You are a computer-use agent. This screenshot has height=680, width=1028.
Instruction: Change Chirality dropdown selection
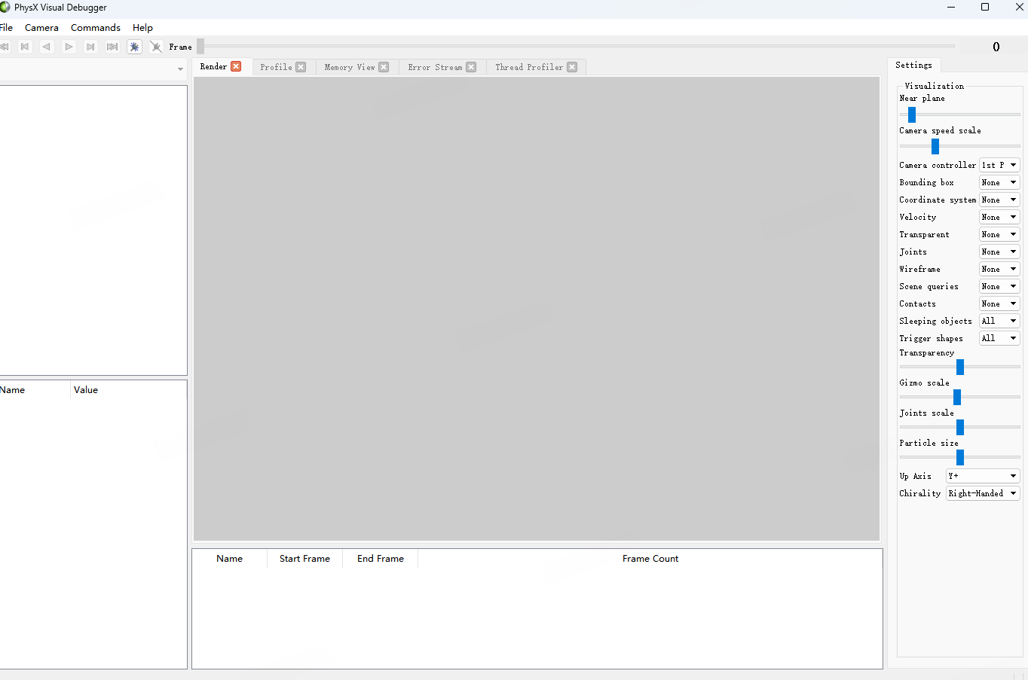pyautogui.click(x=982, y=493)
